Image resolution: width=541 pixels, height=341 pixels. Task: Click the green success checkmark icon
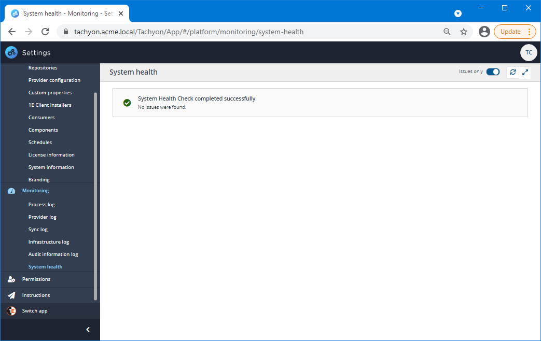click(127, 103)
